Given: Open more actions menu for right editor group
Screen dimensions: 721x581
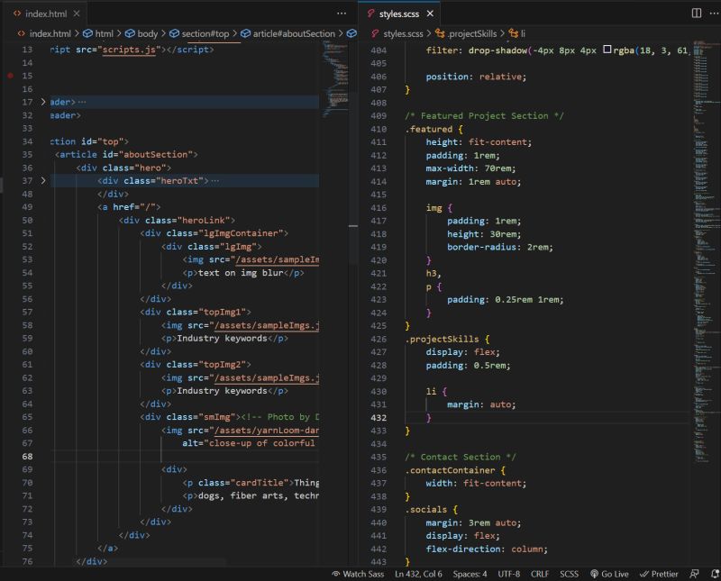Looking at the screenshot, I should (714, 14).
